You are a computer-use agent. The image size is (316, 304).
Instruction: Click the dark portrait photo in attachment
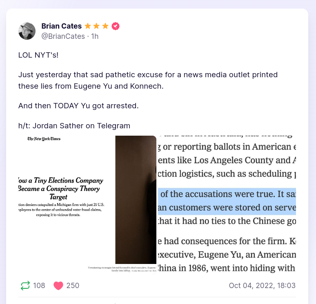click(136, 199)
